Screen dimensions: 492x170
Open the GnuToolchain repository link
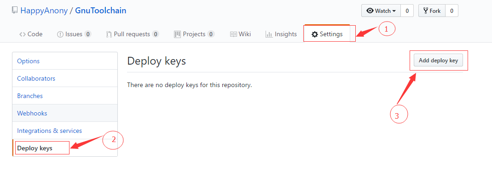(x=101, y=11)
